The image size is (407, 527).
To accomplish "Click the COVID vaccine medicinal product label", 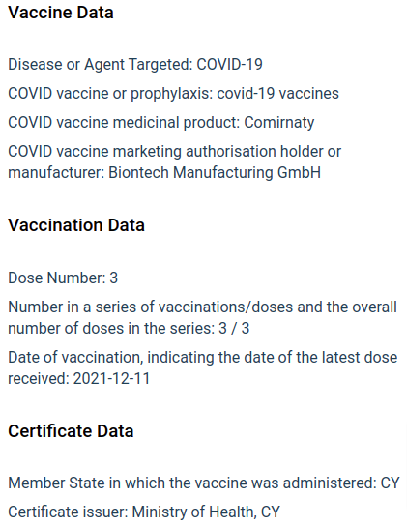I will (124, 123).
